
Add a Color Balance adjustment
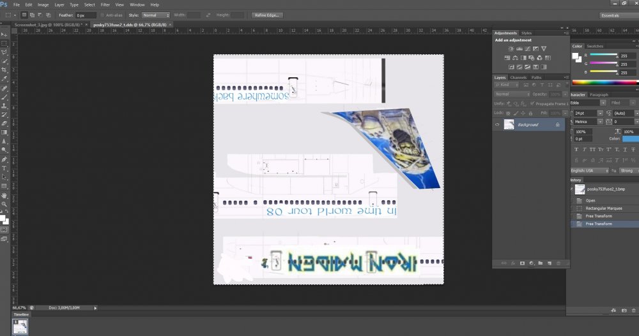pos(515,58)
